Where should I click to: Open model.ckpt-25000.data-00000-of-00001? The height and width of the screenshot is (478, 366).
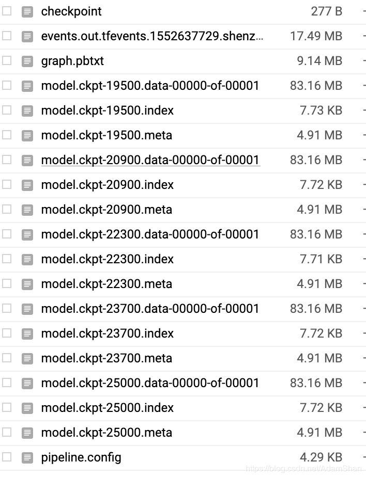150,383
